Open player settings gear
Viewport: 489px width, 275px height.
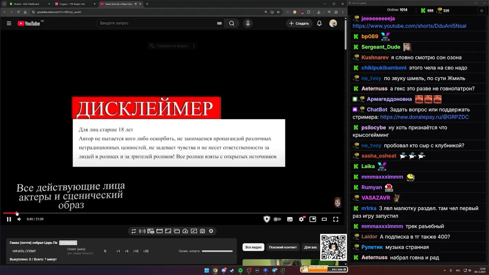tap(301, 219)
